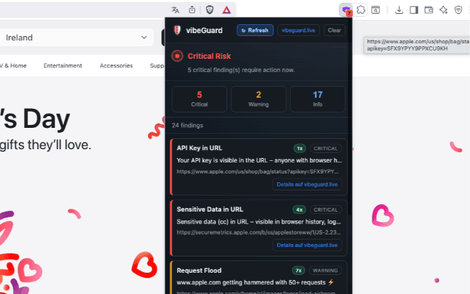
Task: Click the vibeGuard shield logo
Action: coord(177,30)
